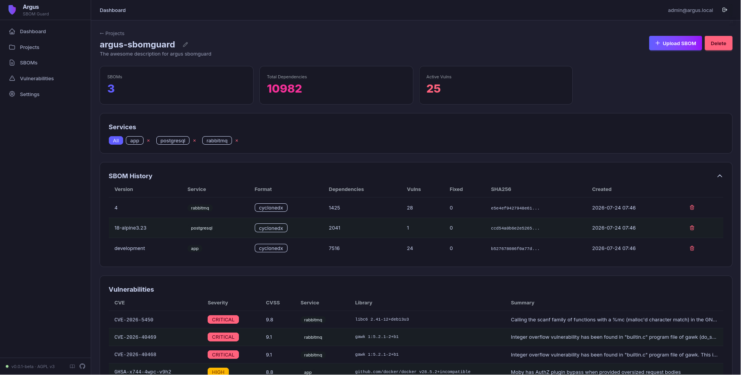Click the admin@argus.local account label
The image size is (741, 375).
click(690, 10)
